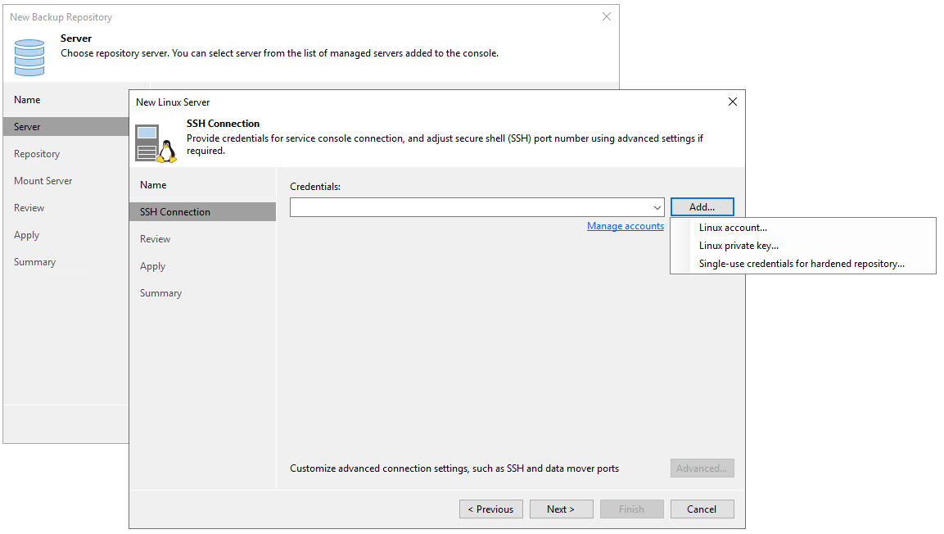Choose Linux private key option

(x=738, y=245)
